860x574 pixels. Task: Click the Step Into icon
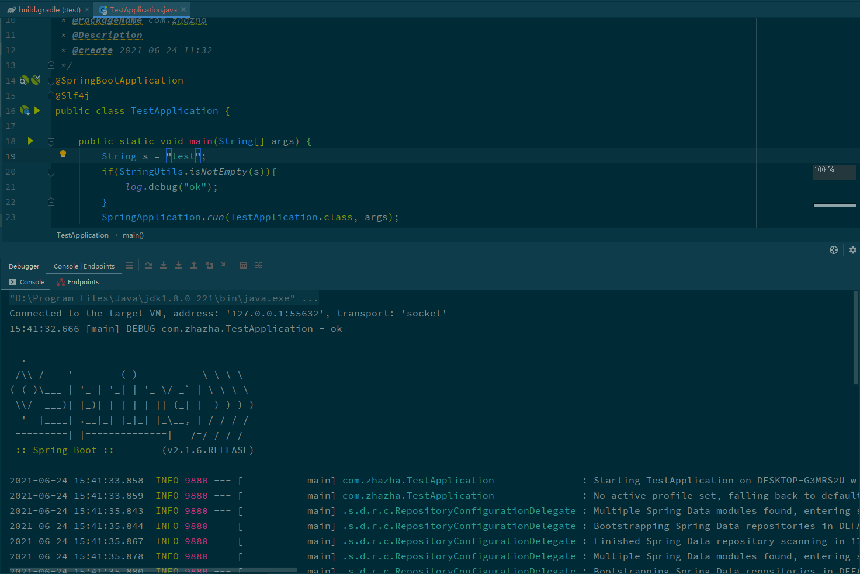[163, 265]
